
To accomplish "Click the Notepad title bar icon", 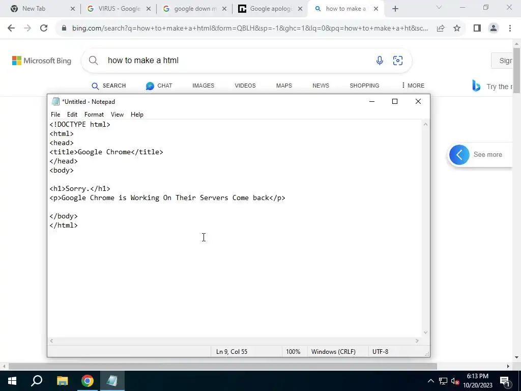I will click(x=55, y=101).
